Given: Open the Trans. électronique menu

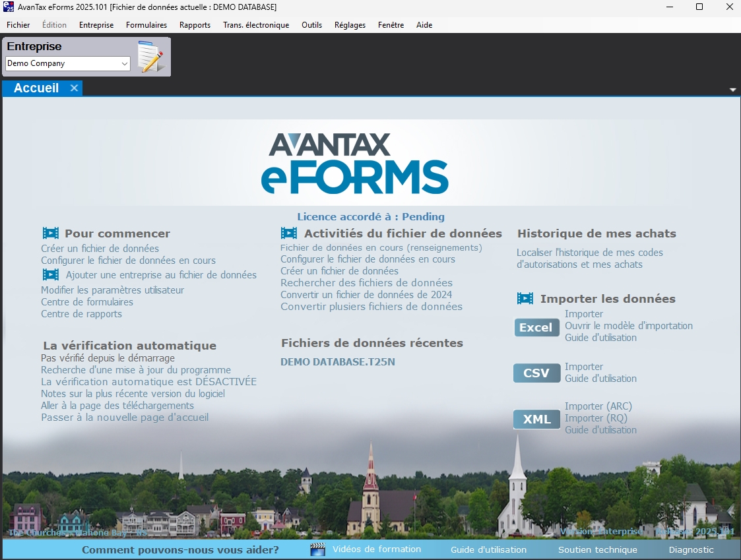Looking at the screenshot, I should point(256,25).
